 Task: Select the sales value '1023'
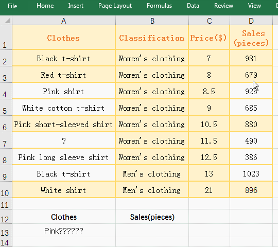[251, 173]
